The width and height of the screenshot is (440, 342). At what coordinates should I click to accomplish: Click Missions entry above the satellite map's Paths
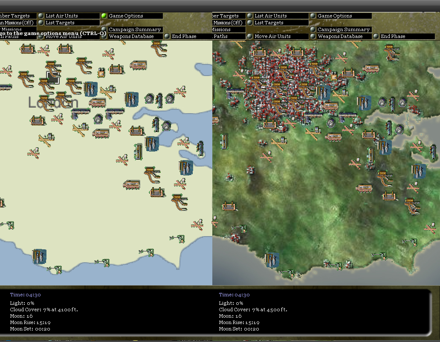pos(229,29)
